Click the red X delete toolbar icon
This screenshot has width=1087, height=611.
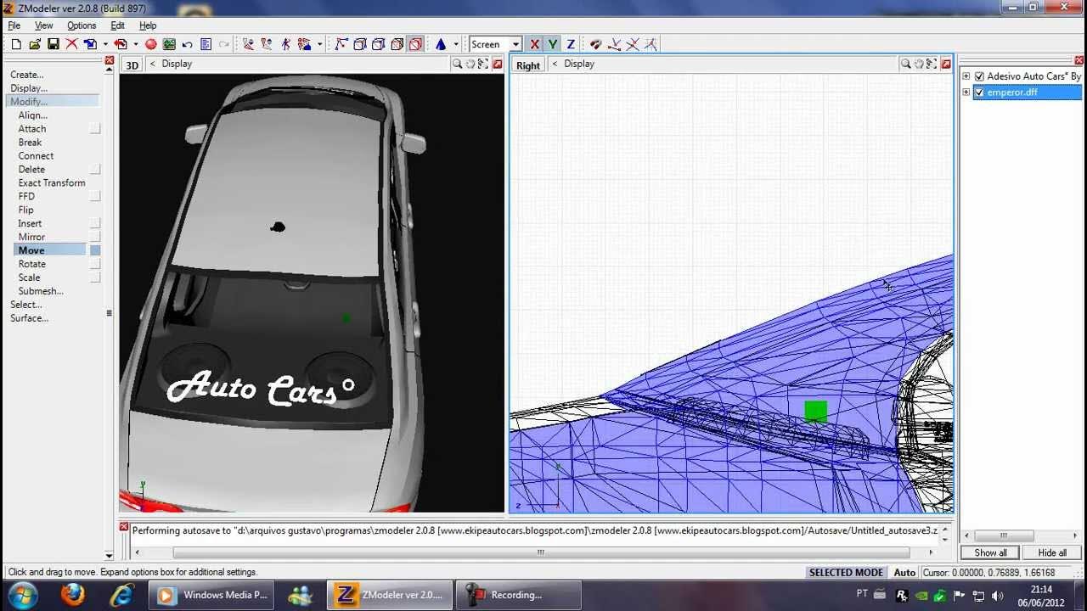71,44
